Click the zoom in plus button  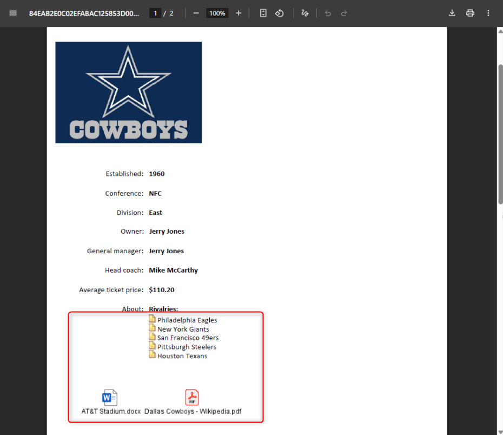pos(239,13)
